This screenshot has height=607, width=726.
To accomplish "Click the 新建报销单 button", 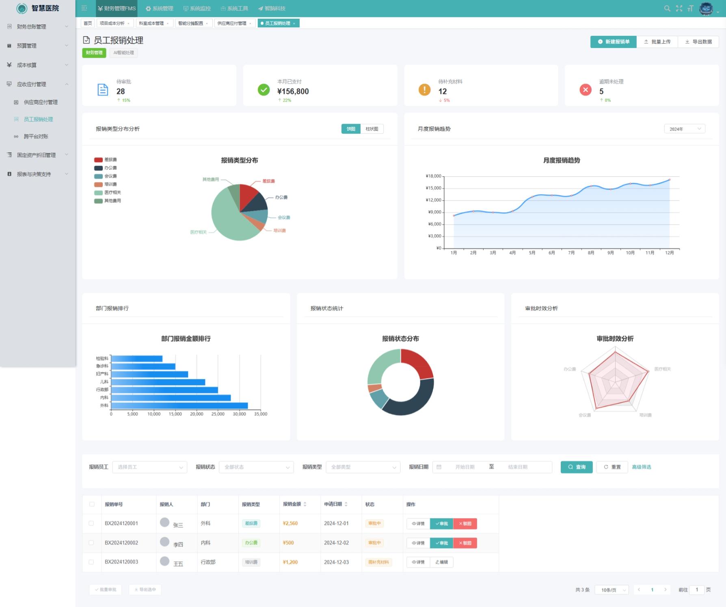I will tap(613, 42).
